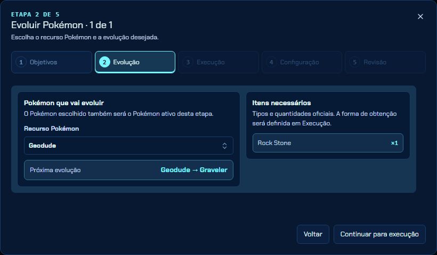Click the Geodude → Graveler evolution text
Image resolution: width=437 pixels, height=255 pixels.
coord(194,169)
